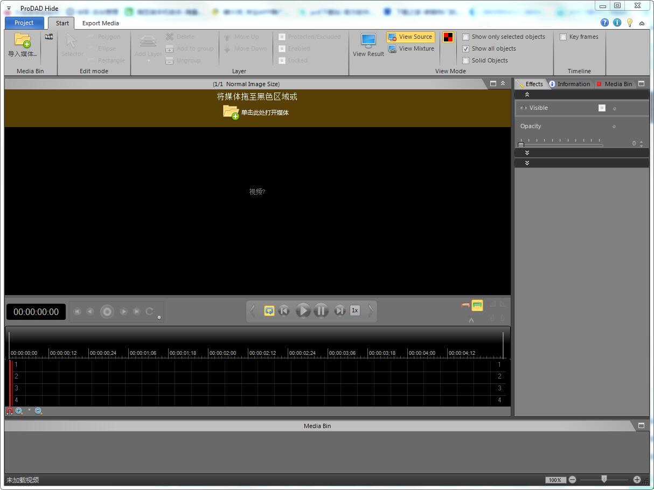Switch to the Information panel tab

coord(569,84)
